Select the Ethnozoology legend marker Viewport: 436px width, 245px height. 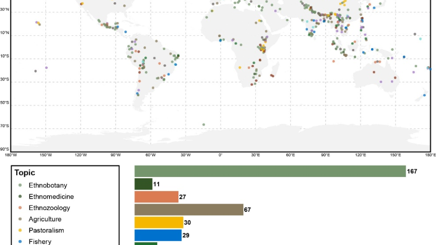click(19, 208)
